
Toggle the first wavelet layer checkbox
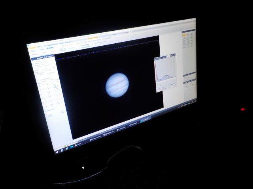(x=40, y=85)
